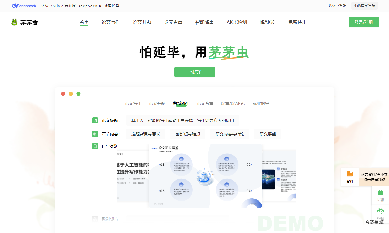Select the 研究内容与结论 chapter chip

click(230, 134)
